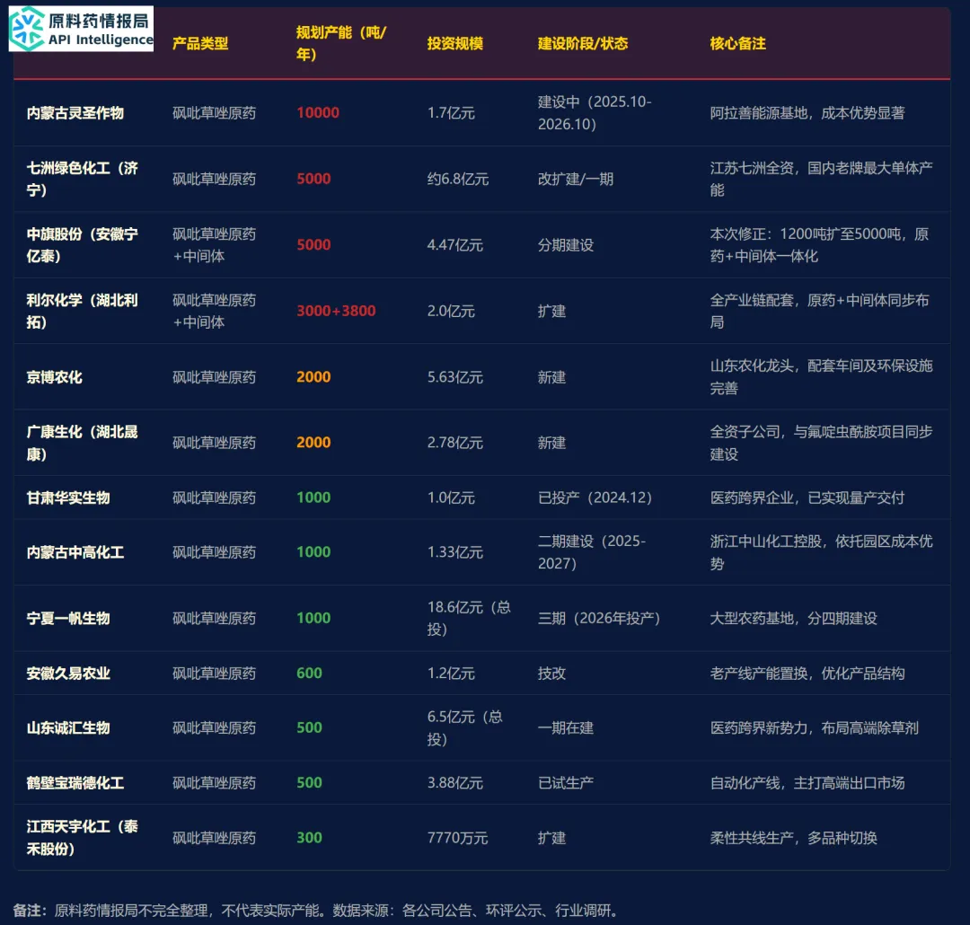Click company name 京博农化

(x=54, y=377)
